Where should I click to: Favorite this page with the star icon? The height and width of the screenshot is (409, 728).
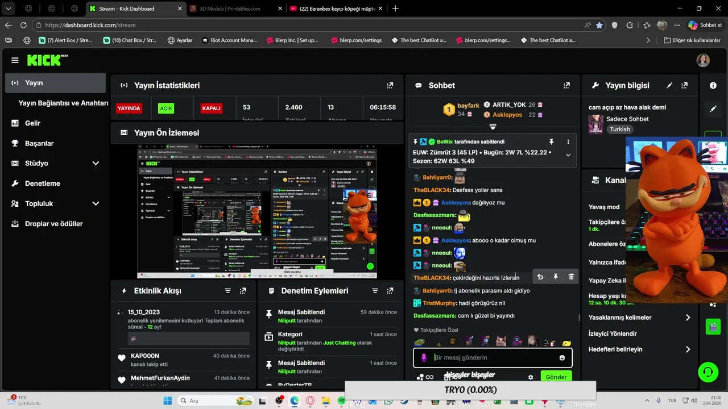tap(599, 25)
